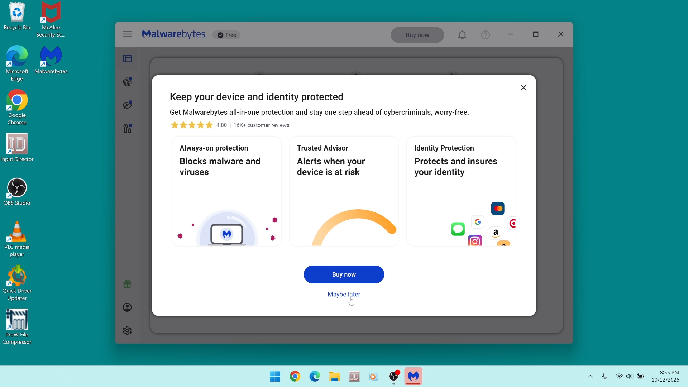This screenshot has height=387, width=688.
Task: Select the Always-on protection card
Action: [x=227, y=191]
